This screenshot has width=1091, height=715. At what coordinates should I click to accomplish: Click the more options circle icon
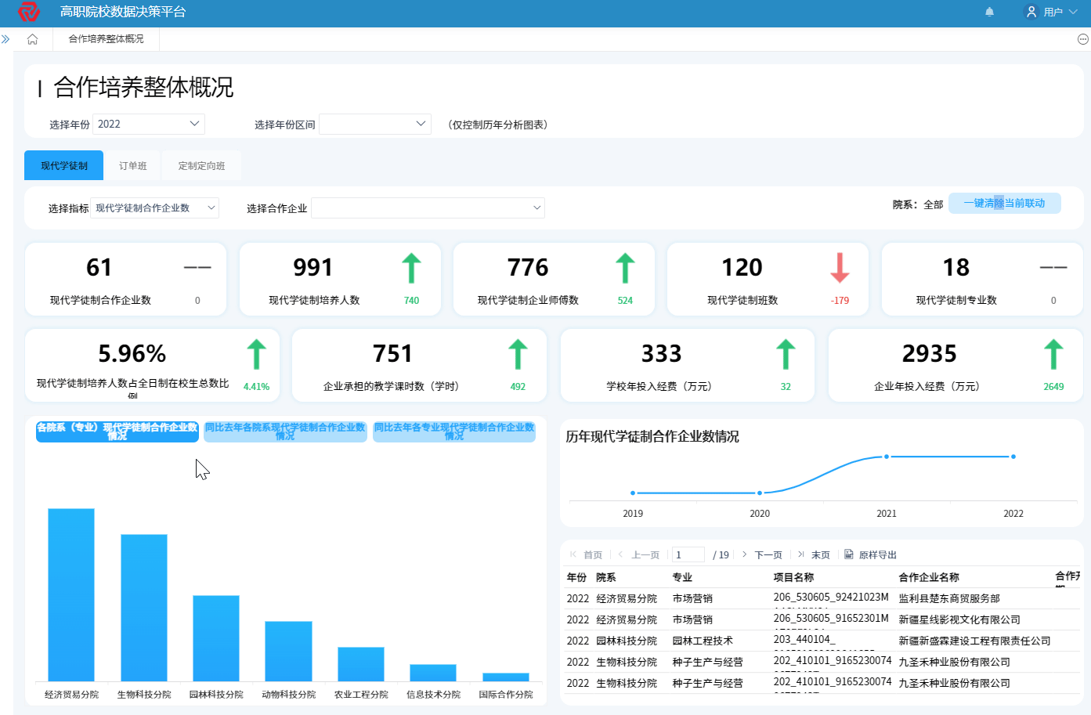[x=1082, y=39]
